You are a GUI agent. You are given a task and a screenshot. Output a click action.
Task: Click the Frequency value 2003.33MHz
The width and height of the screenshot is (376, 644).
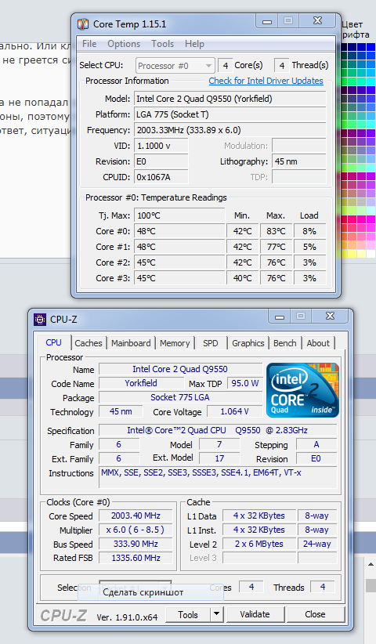(x=230, y=130)
